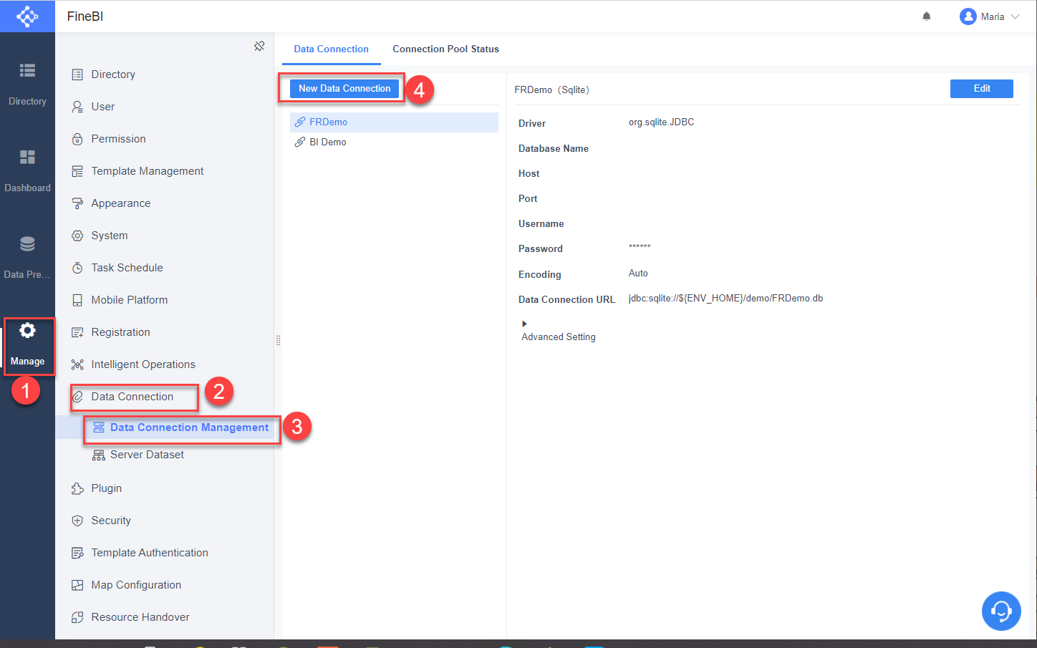Click the masked password value

[640, 247]
